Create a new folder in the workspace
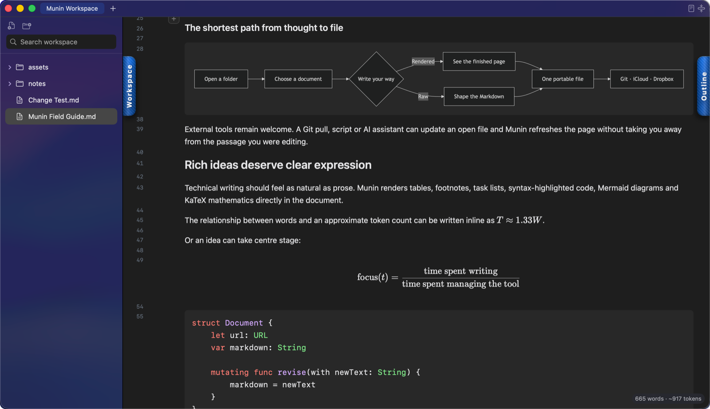710x409 pixels. [27, 26]
